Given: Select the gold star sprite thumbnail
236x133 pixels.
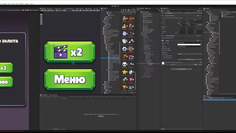Looking at the screenshot, I should pos(124,72).
